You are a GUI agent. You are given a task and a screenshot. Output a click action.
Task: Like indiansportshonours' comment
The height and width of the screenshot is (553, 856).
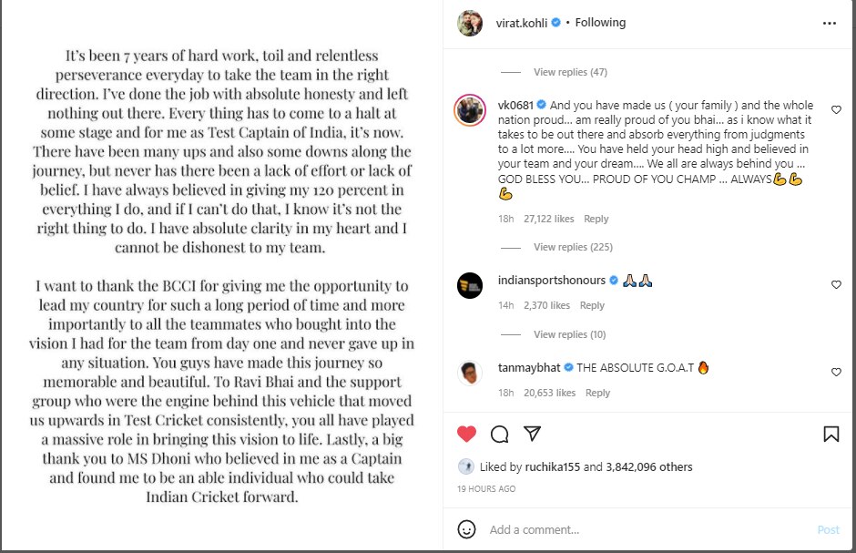click(x=836, y=285)
